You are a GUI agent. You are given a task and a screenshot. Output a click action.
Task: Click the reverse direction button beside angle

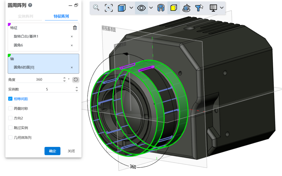(x=76, y=79)
